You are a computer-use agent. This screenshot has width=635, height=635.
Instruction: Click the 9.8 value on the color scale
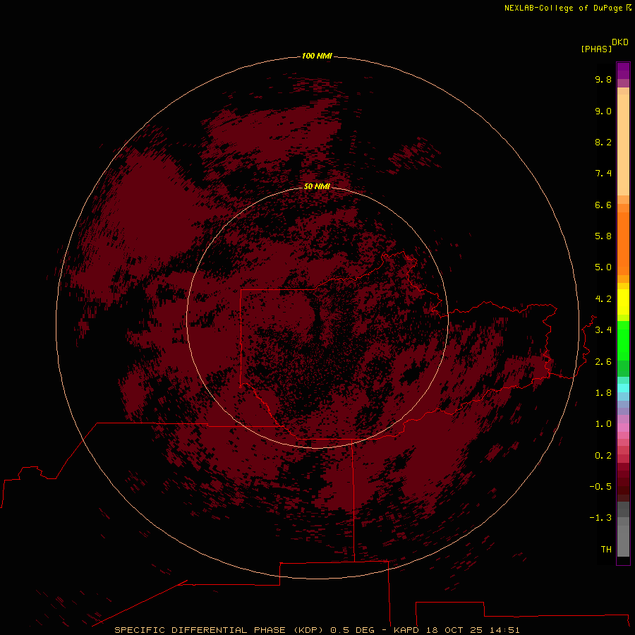coord(603,79)
